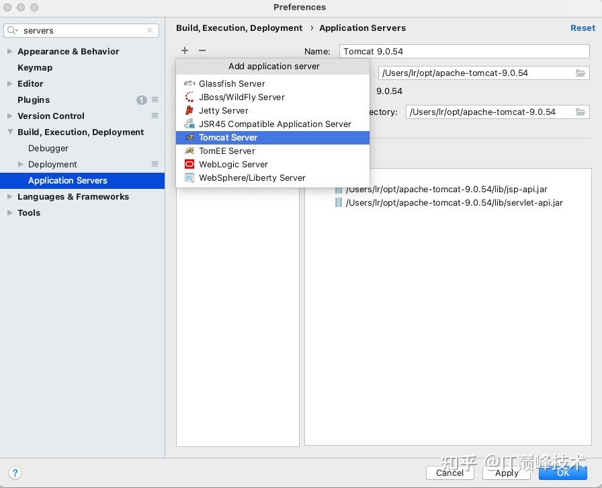Browse folder icon for Tomcat Home path
The width and height of the screenshot is (602, 488).
(x=580, y=73)
